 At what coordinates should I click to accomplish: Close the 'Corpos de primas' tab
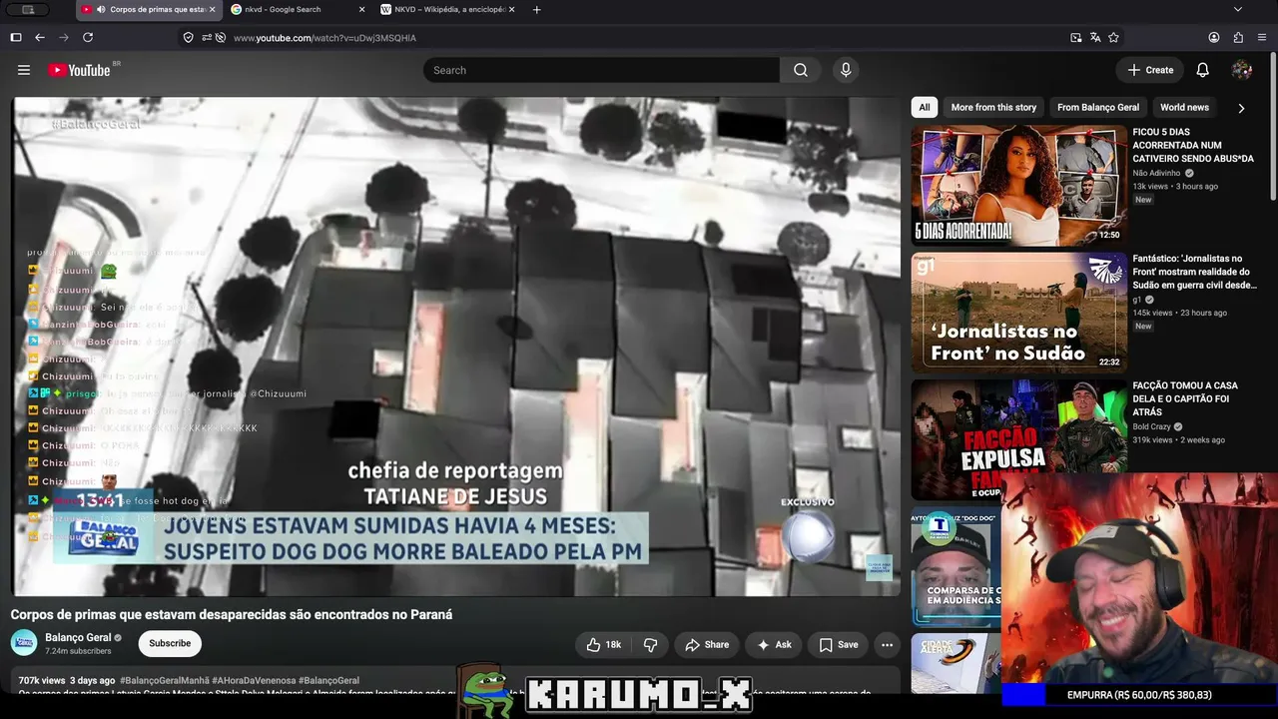pos(212,10)
